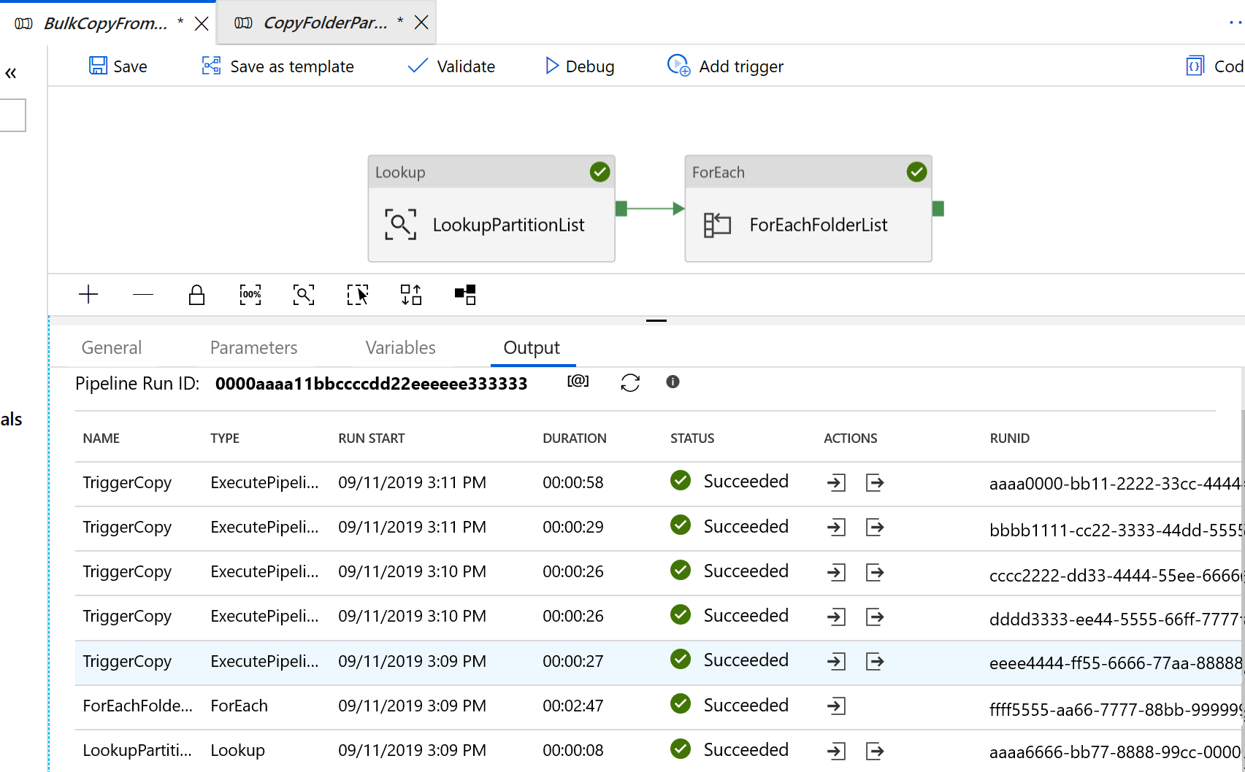
Task: Collapse the left sidebar with the chevron
Action: pos(11,72)
